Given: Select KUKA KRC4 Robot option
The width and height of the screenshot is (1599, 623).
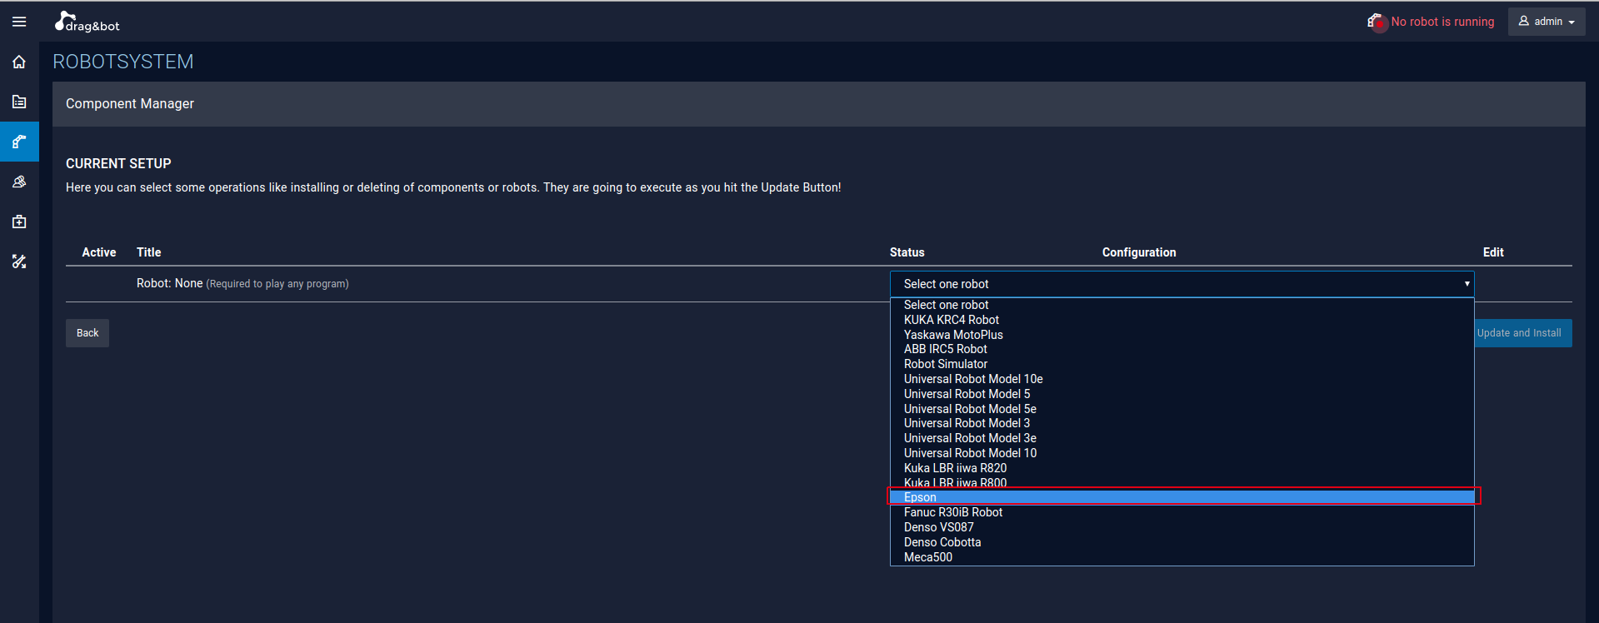Looking at the screenshot, I should [x=1182, y=320].
